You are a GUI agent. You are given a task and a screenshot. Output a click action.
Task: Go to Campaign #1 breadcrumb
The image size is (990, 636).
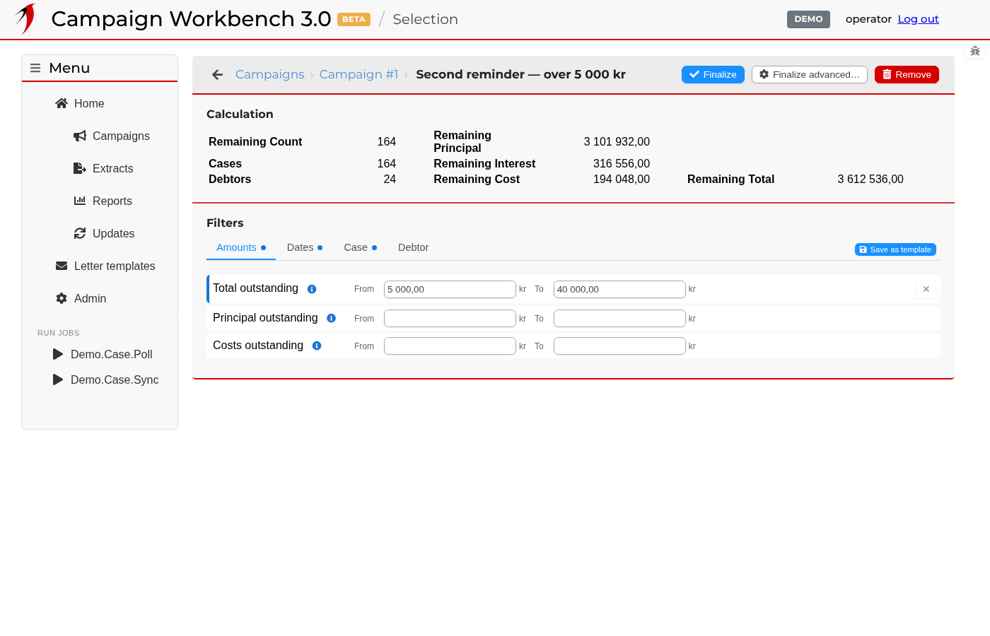coord(359,74)
